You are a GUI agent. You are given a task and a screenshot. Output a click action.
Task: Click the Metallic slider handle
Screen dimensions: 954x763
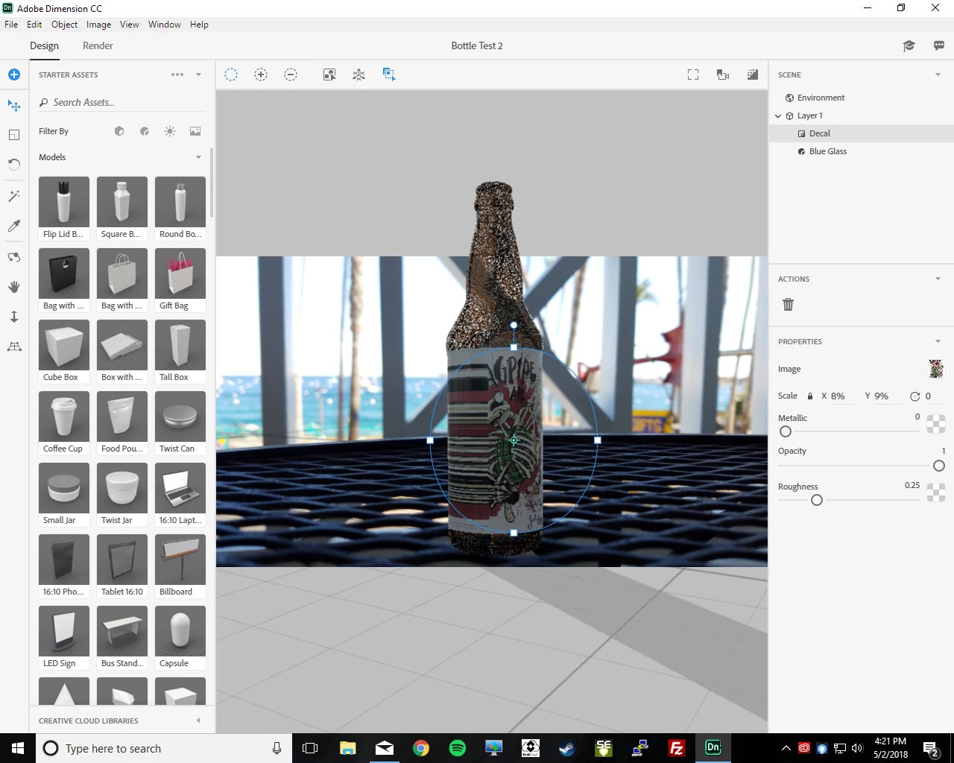tap(786, 431)
